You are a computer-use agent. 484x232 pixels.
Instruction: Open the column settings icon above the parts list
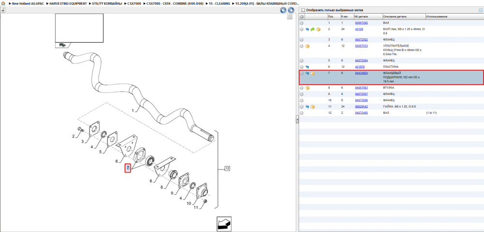[x=480, y=10]
